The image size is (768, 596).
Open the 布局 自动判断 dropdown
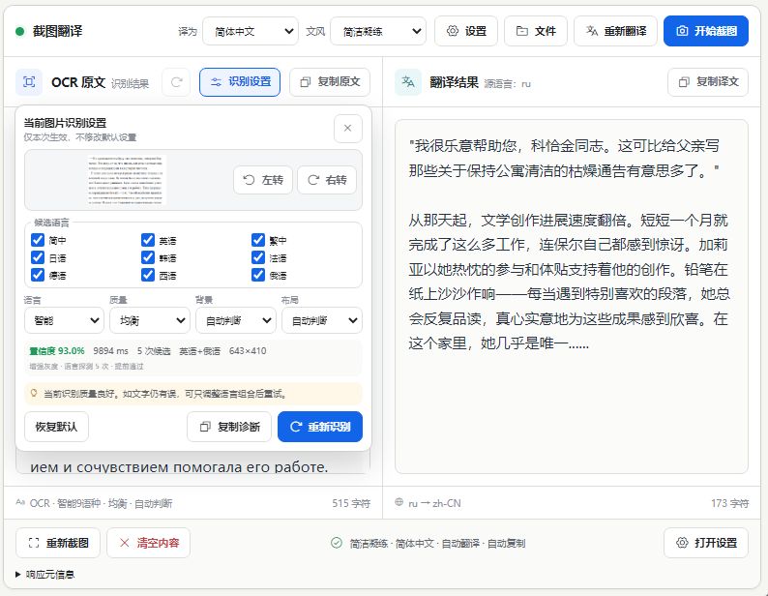[x=322, y=320]
